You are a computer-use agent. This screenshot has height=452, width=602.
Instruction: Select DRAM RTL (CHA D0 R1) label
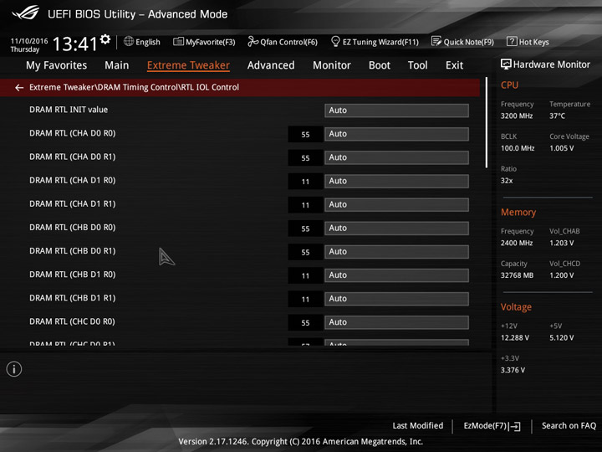click(72, 157)
